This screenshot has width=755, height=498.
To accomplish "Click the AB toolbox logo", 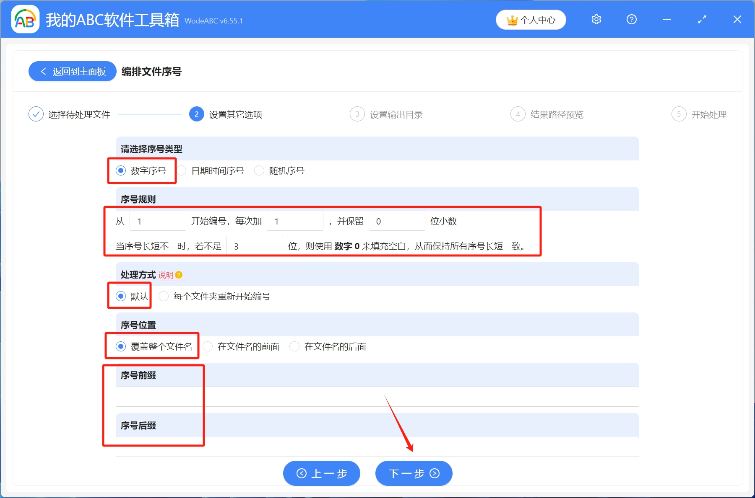I will pos(25,19).
